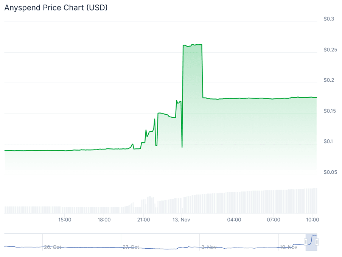Click the right navigator range handle
This screenshot has width=342, height=257.
(x=317, y=242)
